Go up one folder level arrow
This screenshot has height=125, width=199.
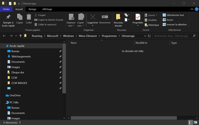(x=21, y=36)
